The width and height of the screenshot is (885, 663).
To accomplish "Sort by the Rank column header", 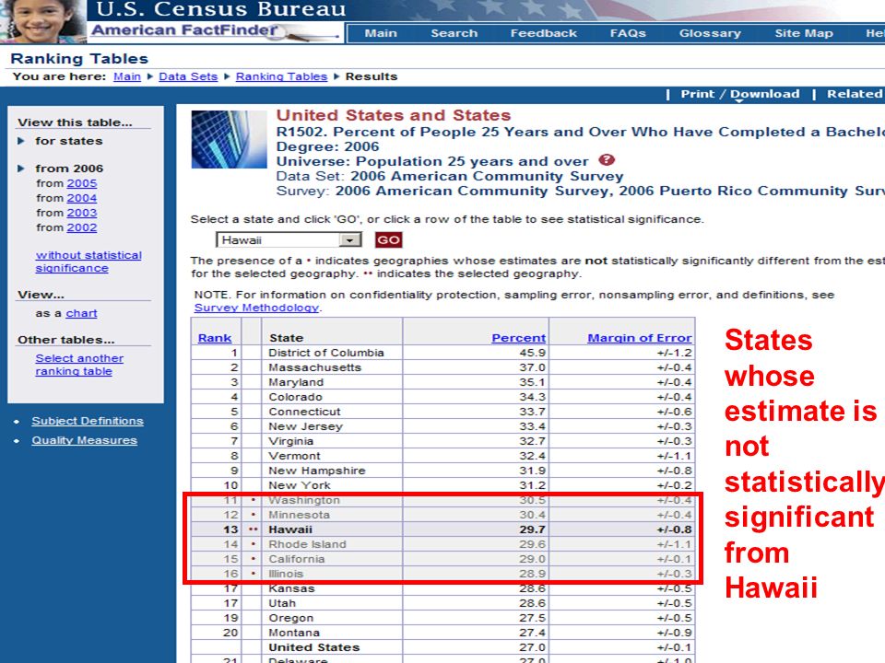I will pyautogui.click(x=215, y=338).
